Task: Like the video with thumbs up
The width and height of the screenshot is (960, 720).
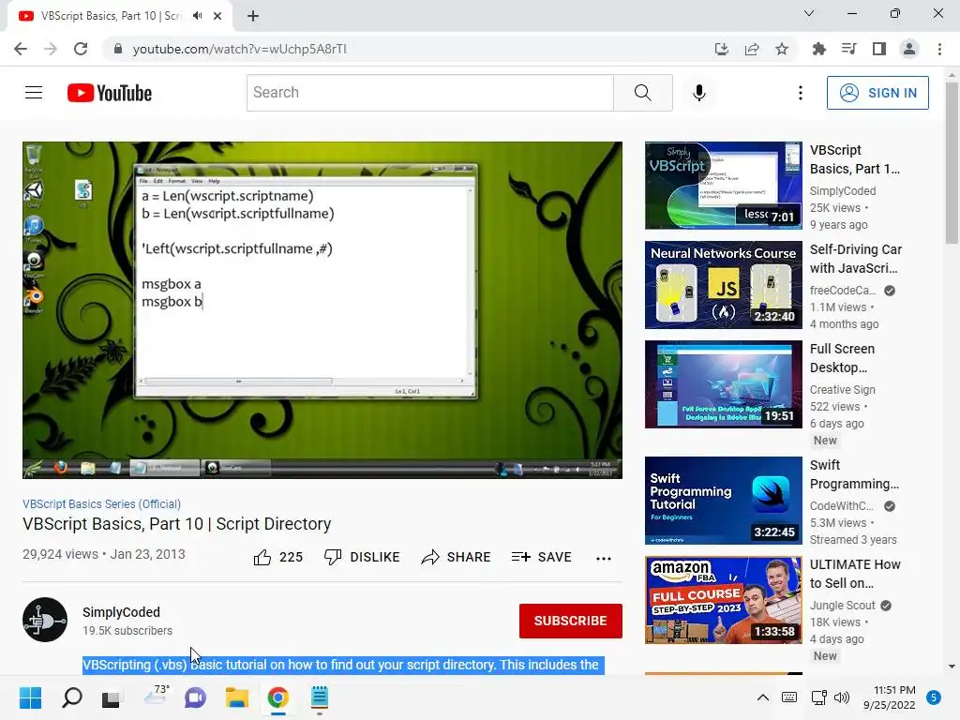Action: click(277, 557)
